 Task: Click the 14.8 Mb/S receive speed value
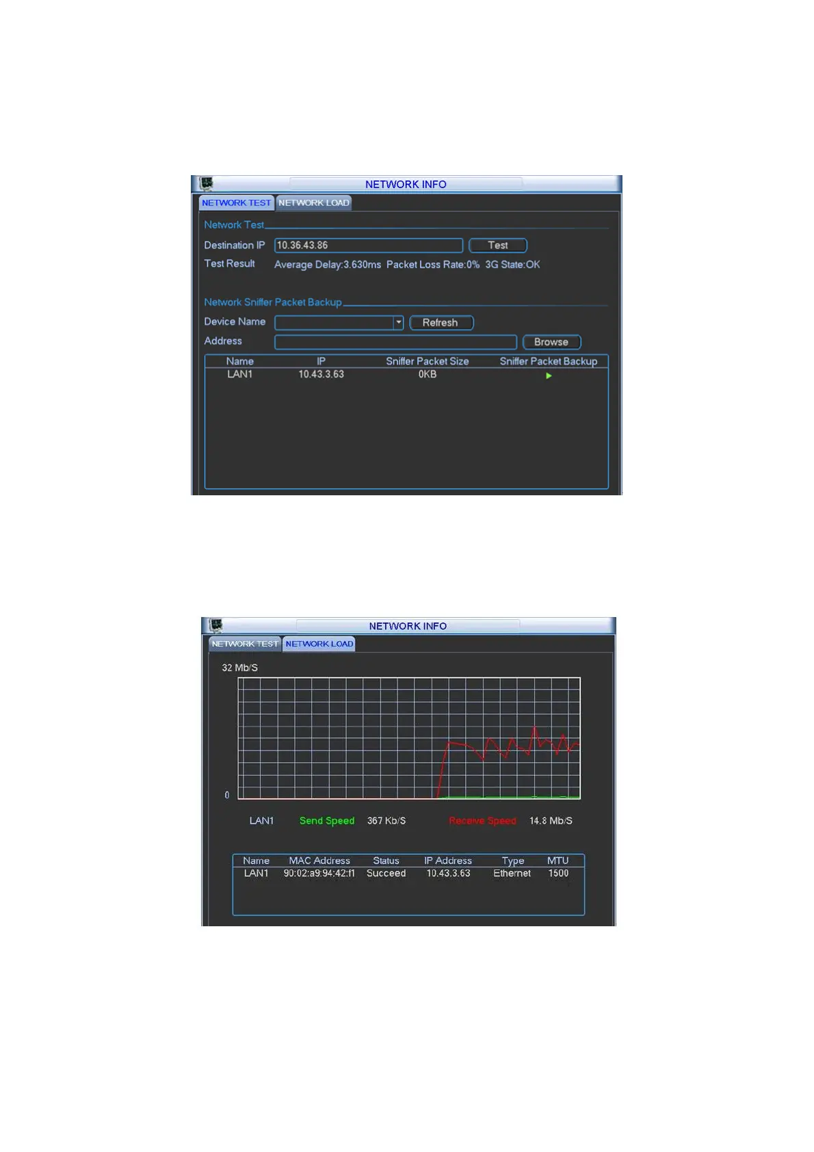pyautogui.click(x=551, y=821)
